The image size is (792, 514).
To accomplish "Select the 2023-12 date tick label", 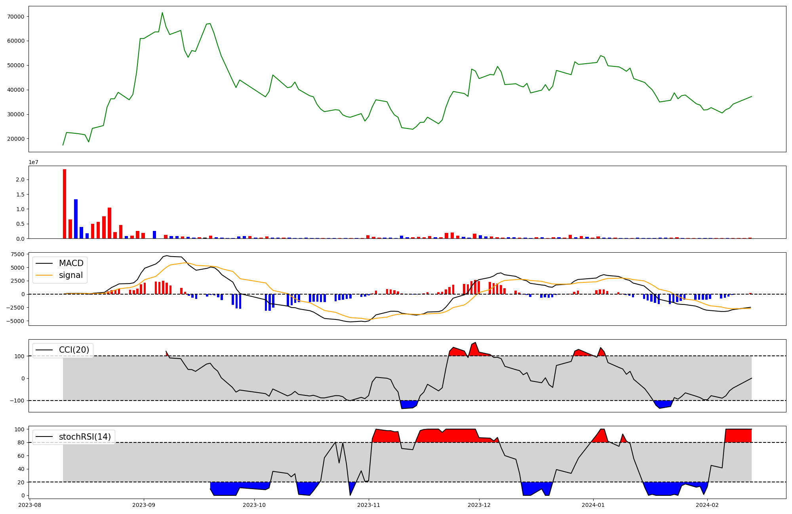I will [479, 505].
